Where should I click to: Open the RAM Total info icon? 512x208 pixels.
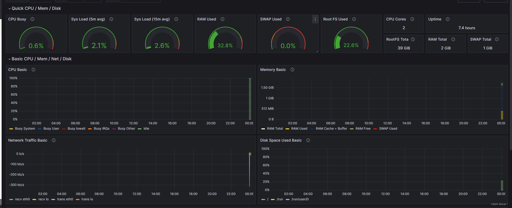(453, 39)
